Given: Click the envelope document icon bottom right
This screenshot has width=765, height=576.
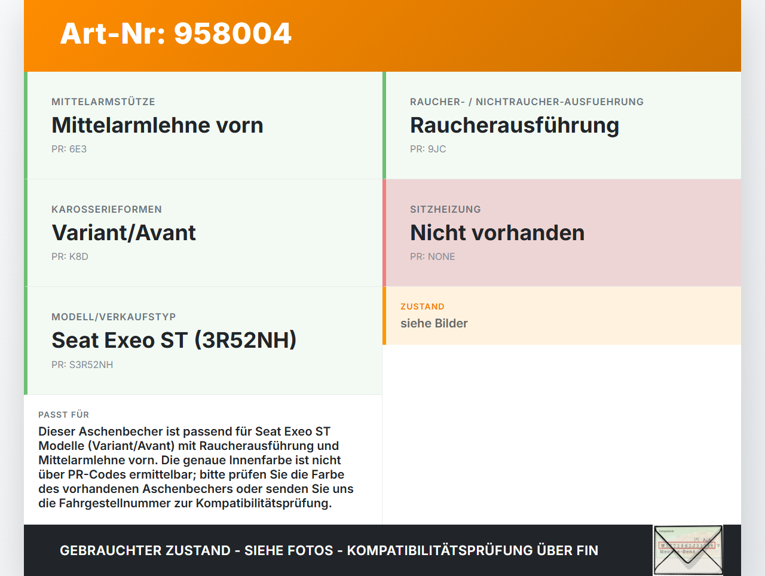Looking at the screenshot, I should click(x=688, y=550).
